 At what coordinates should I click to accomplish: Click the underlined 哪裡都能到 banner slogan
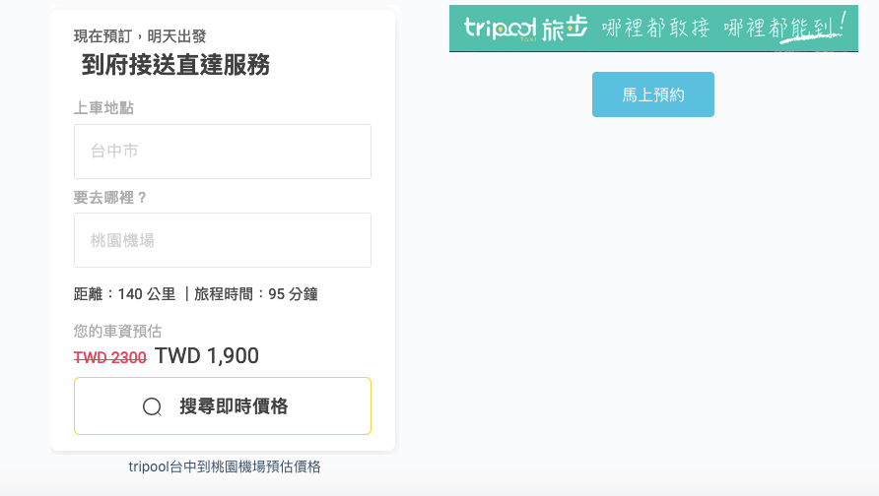click(x=784, y=28)
